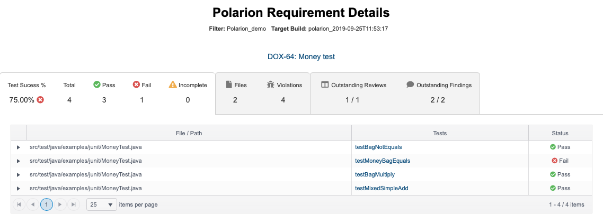603x224 pixels.
Task: Click the Outstanding Reviews value 1 / 1
Action: tap(352, 100)
